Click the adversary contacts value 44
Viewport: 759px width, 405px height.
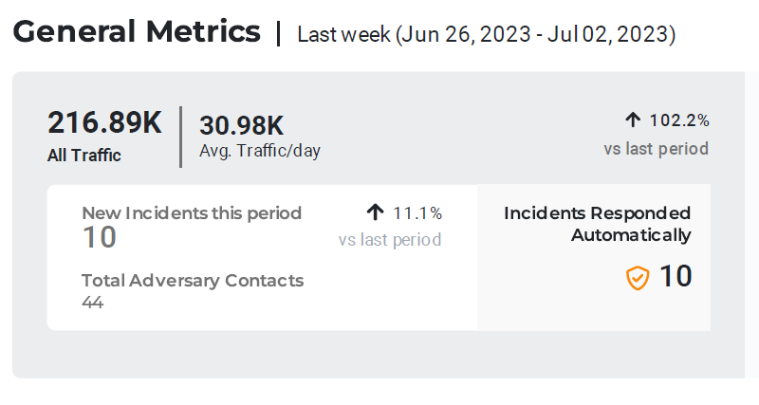click(x=93, y=303)
